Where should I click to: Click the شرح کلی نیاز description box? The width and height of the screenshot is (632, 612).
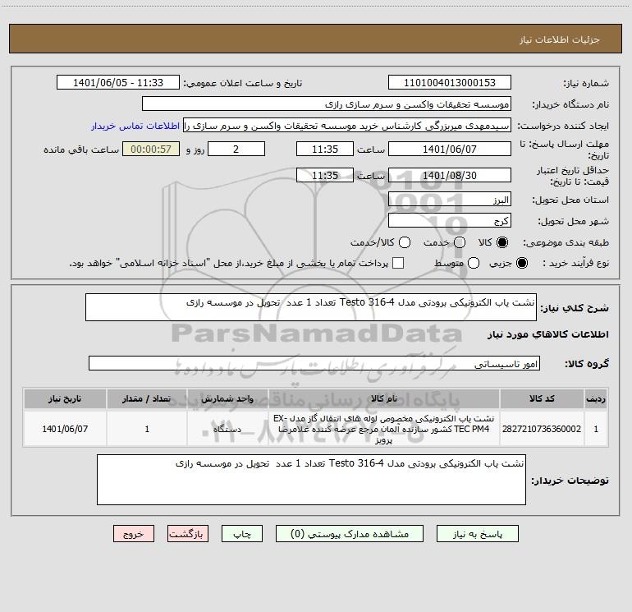[x=311, y=307]
